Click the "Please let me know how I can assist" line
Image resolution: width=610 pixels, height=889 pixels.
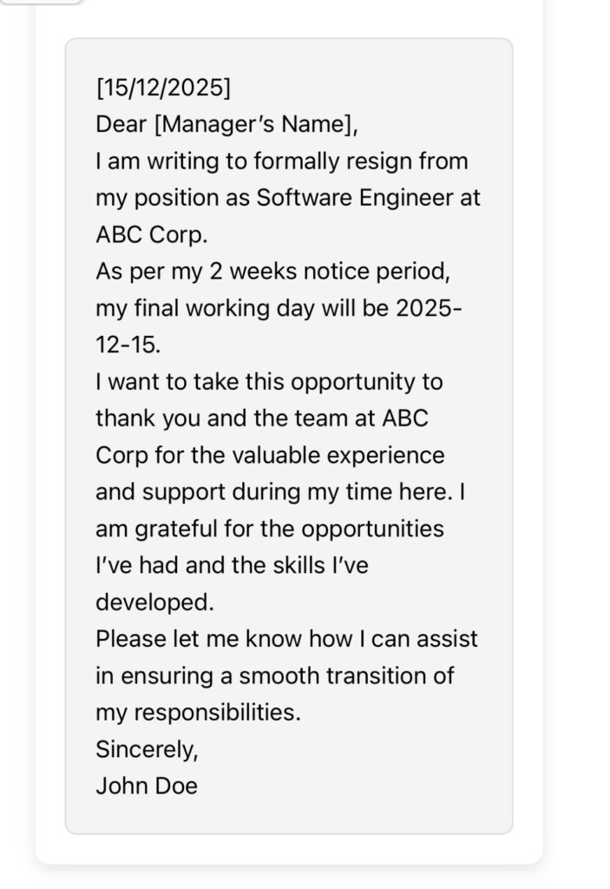click(x=286, y=639)
